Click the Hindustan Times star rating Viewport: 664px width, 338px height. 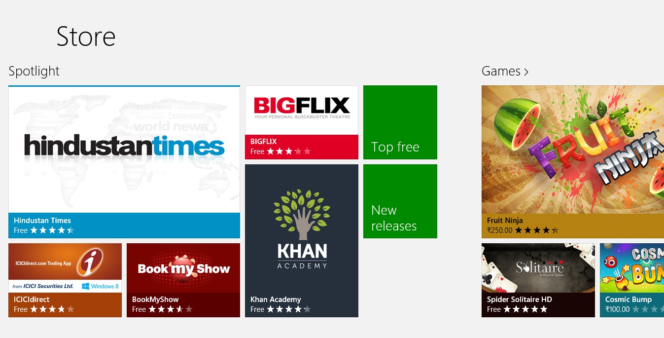(x=52, y=230)
